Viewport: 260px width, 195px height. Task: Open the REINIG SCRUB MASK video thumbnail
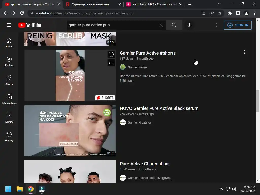pyautogui.click(x=70, y=39)
